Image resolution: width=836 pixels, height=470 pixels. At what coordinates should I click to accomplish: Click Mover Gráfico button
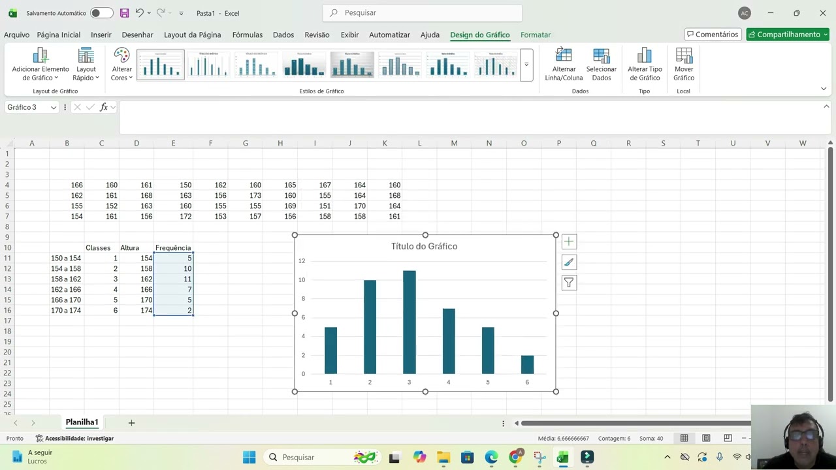pyautogui.click(x=684, y=65)
